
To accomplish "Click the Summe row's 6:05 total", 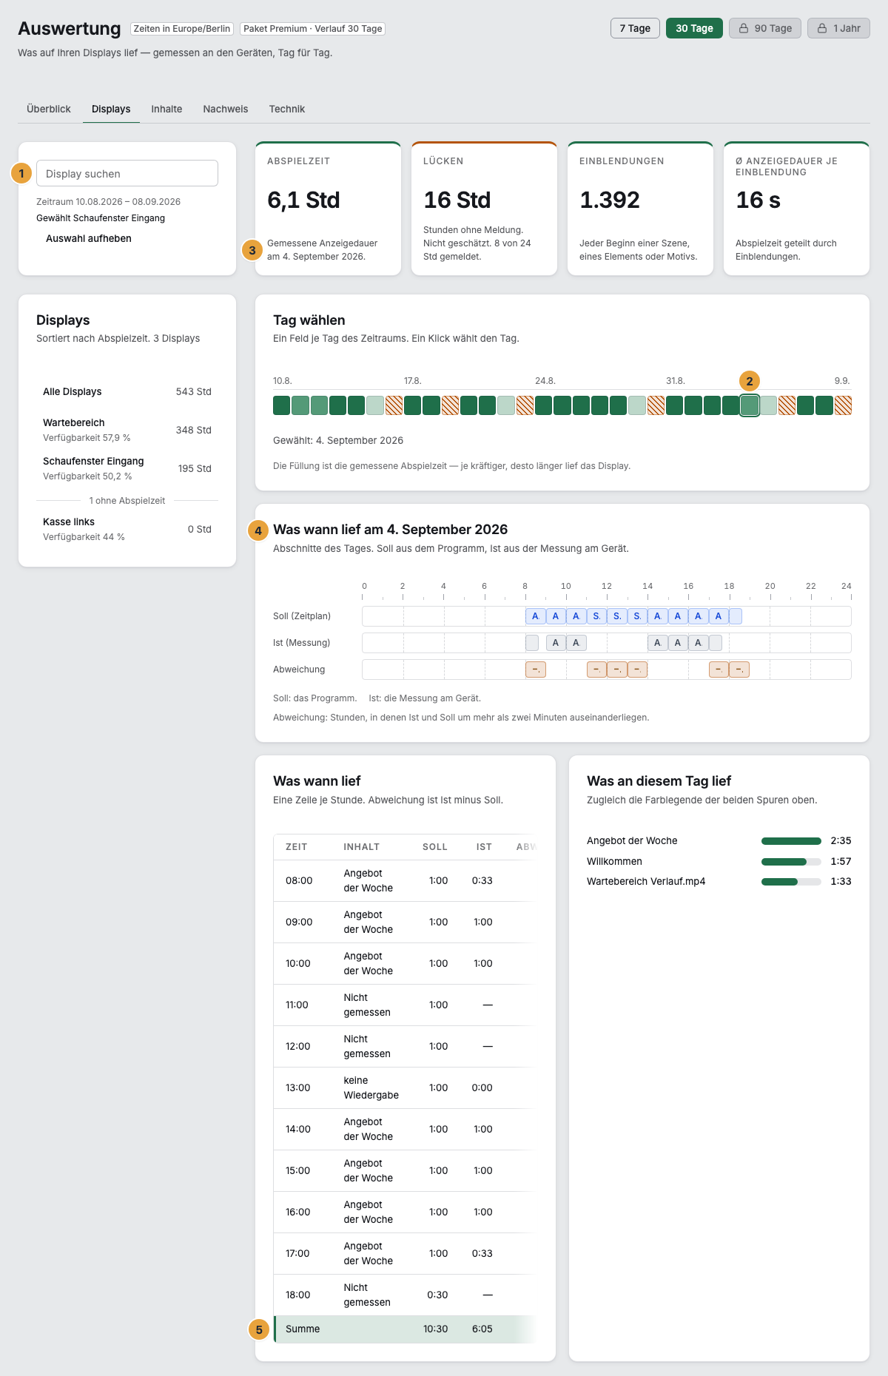I will pyautogui.click(x=482, y=1329).
